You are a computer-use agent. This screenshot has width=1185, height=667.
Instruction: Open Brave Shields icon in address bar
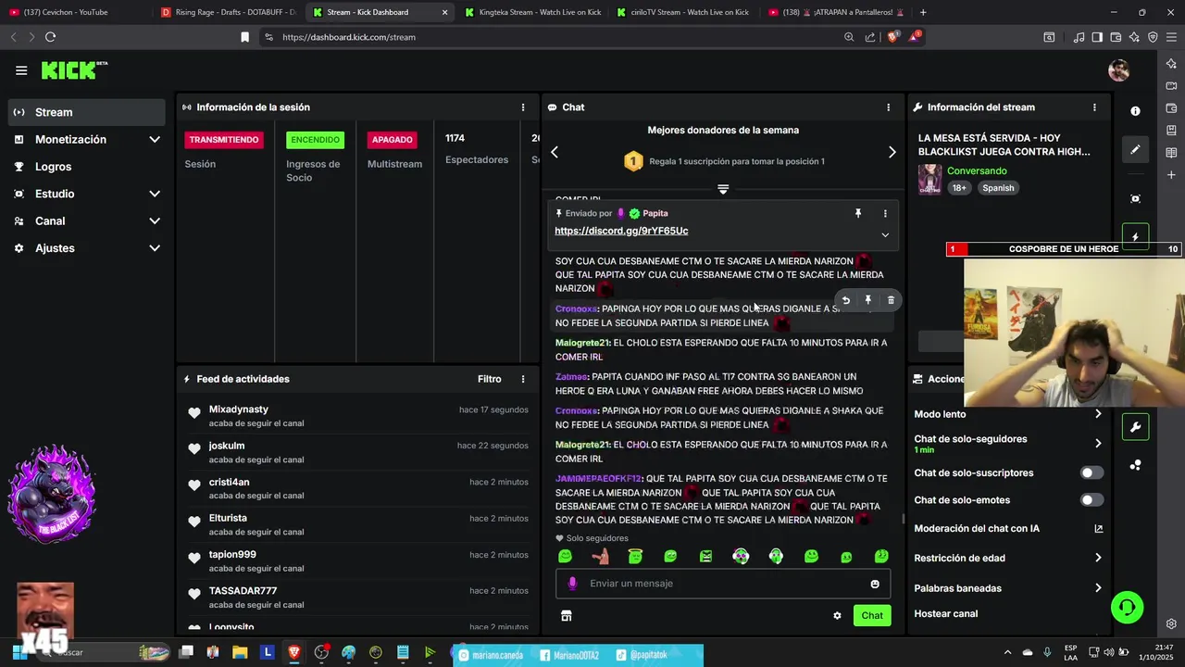pyautogui.click(x=892, y=37)
